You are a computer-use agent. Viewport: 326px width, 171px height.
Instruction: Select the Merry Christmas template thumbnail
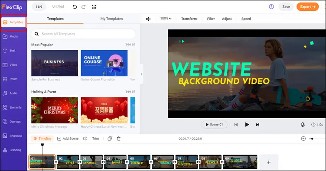tap(55, 110)
